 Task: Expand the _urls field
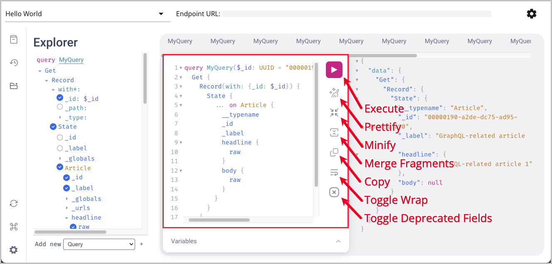click(67, 208)
